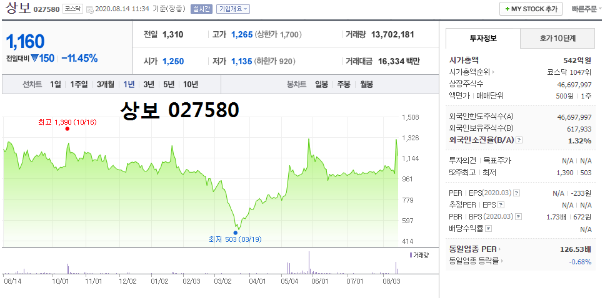Image resolution: width=605 pixels, height=298 pixels.
Task: Select 1년 line chart period
Action: point(129,84)
